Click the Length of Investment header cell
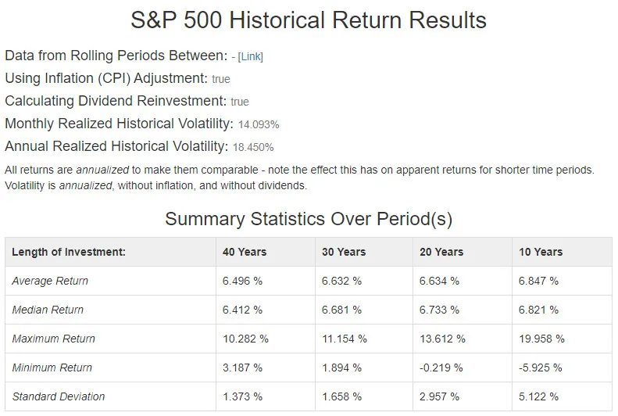This screenshot has height=416, width=618. 69,252
